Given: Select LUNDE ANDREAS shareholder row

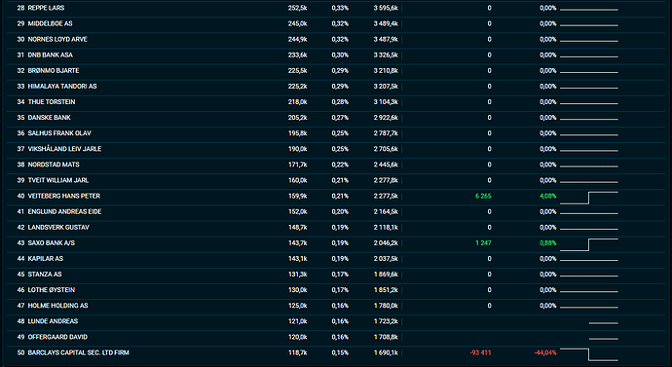Looking at the screenshot, I should 336,321.
